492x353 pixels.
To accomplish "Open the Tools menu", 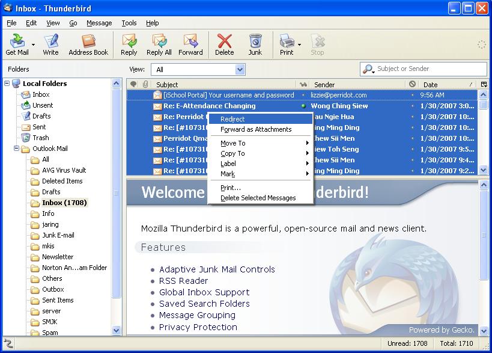I will click(x=129, y=23).
